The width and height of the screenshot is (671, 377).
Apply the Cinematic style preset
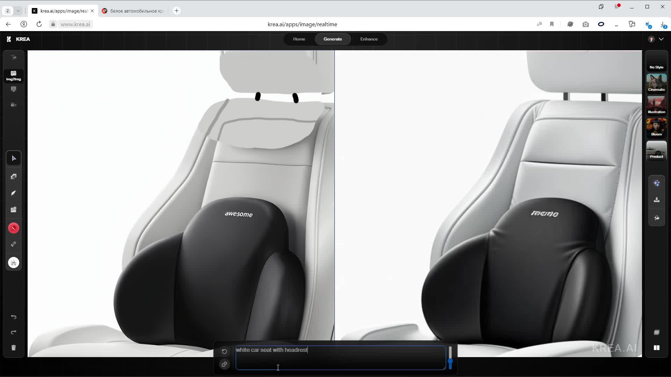[656, 83]
